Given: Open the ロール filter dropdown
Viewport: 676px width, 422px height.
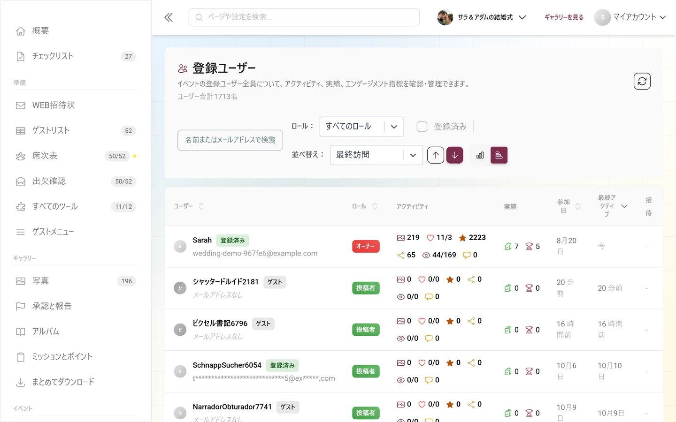Looking at the screenshot, I should pyautogui.click(x=361, y=127).
